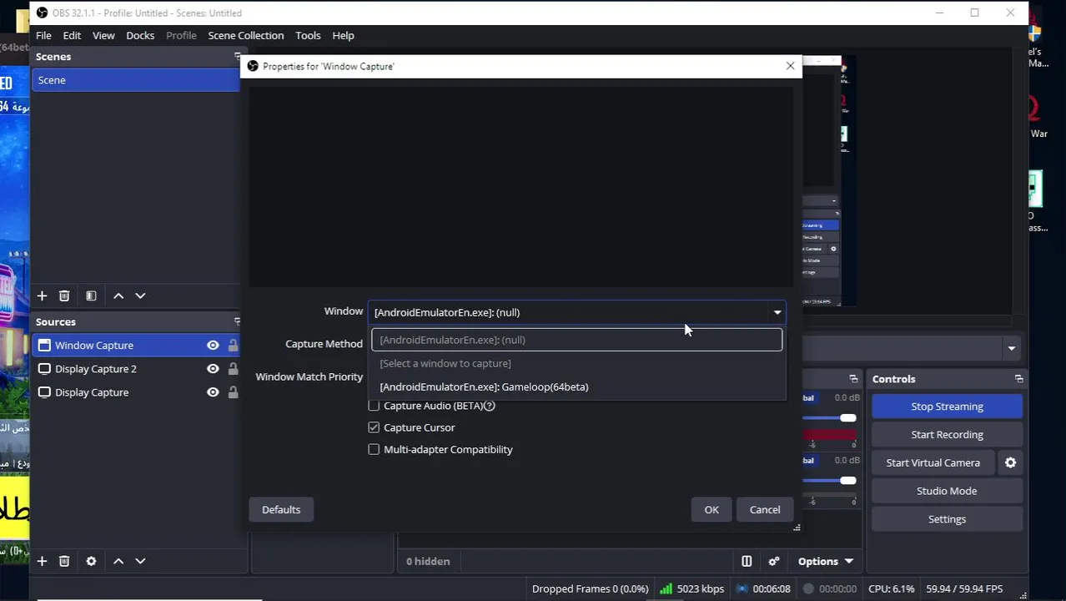The image size is (1066, 601).
Task: Open the Help menu
Action: [x=343, y=35]
